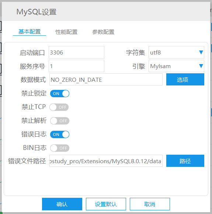Open the 引擎 MyIsam dropdown
Screen dimensions: 212x214
coord(176,66)
